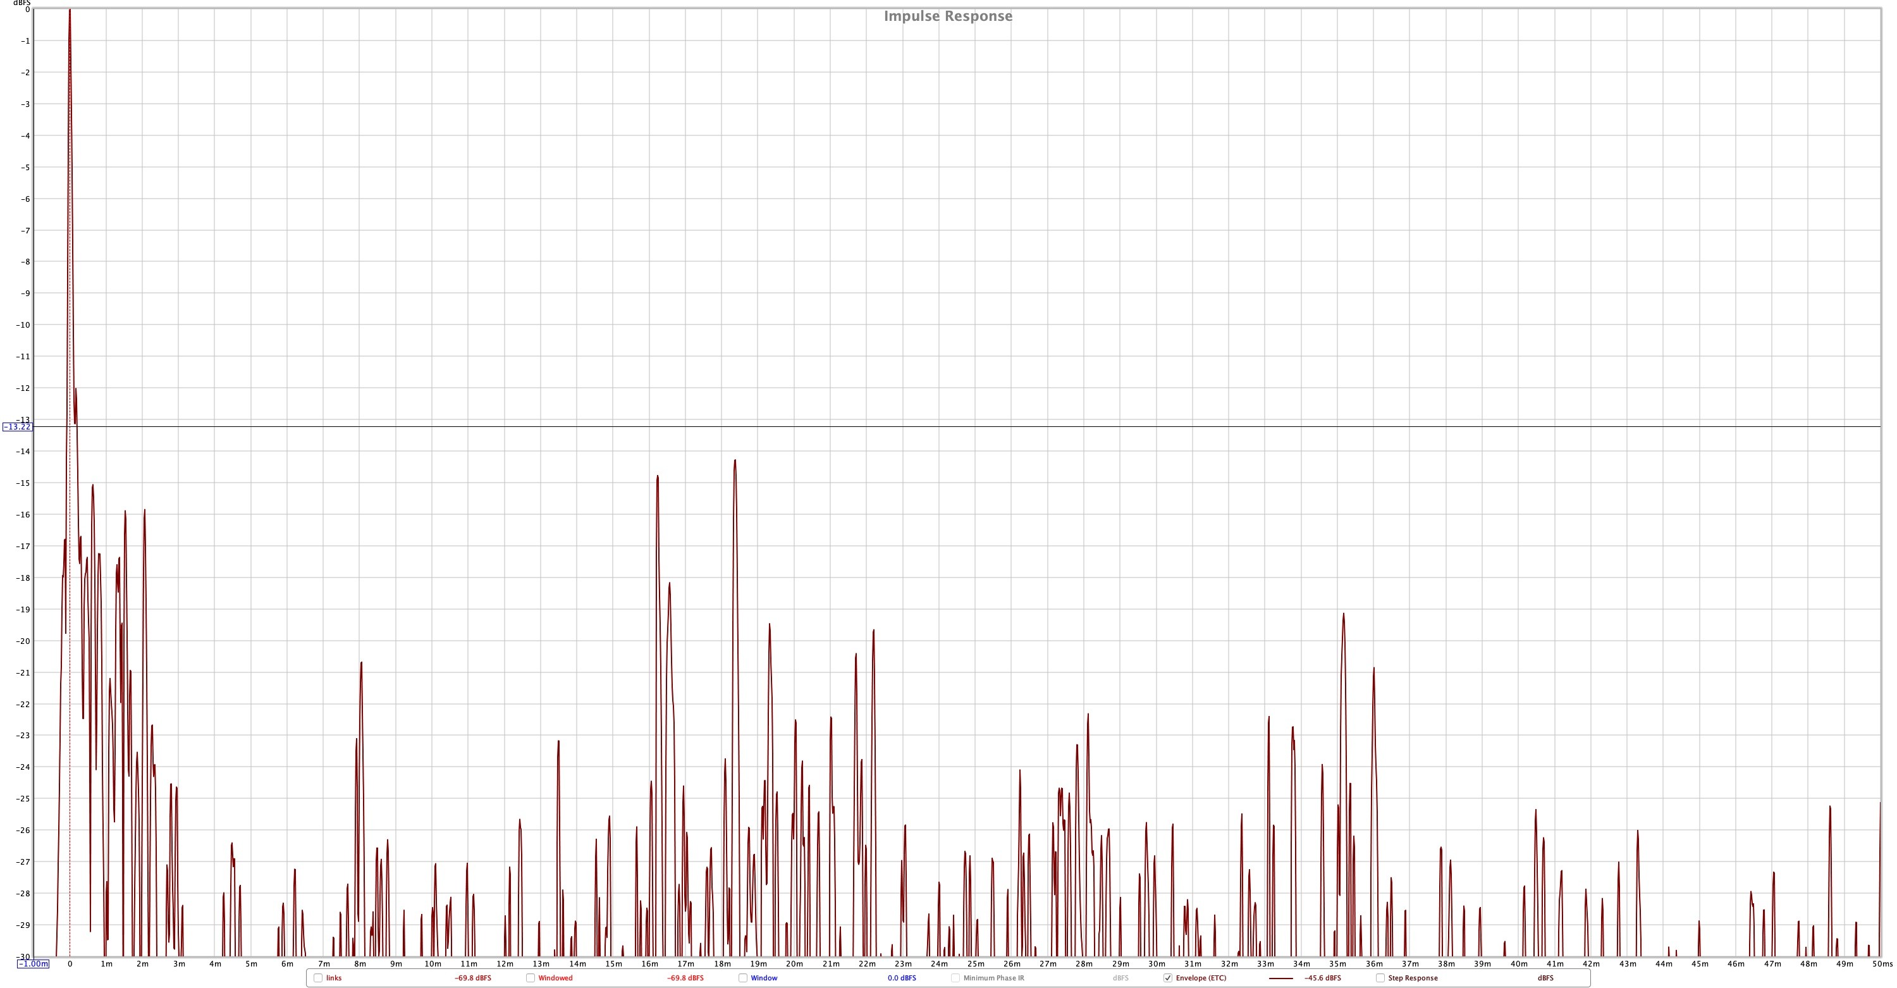Viewport: 1897px width, 988px height.
Task: Click the -13.22 cursor value box
Action: [x=17, y=426]
